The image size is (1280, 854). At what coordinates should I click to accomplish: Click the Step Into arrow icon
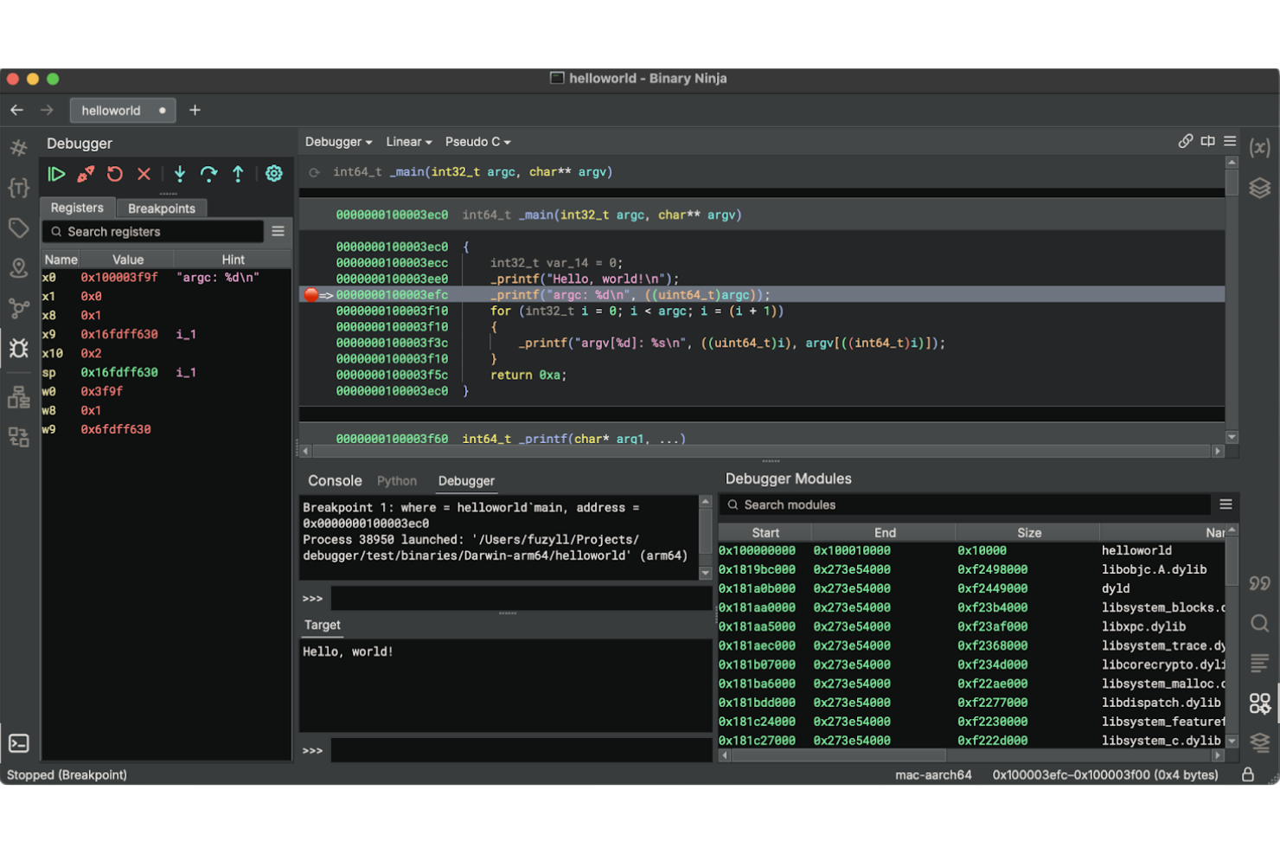(x=179, y=173)
